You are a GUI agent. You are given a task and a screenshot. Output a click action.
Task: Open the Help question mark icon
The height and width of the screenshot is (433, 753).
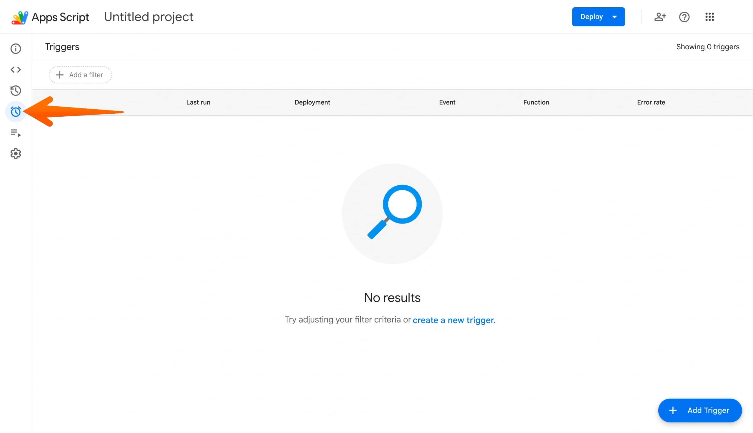click(x=684, y=17)
